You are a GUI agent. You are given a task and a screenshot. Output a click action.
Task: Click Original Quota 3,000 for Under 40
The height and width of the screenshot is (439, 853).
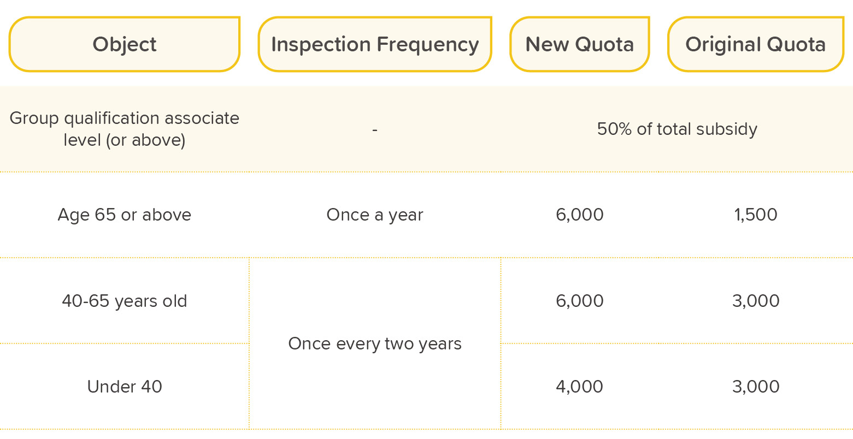pos(756,387)
